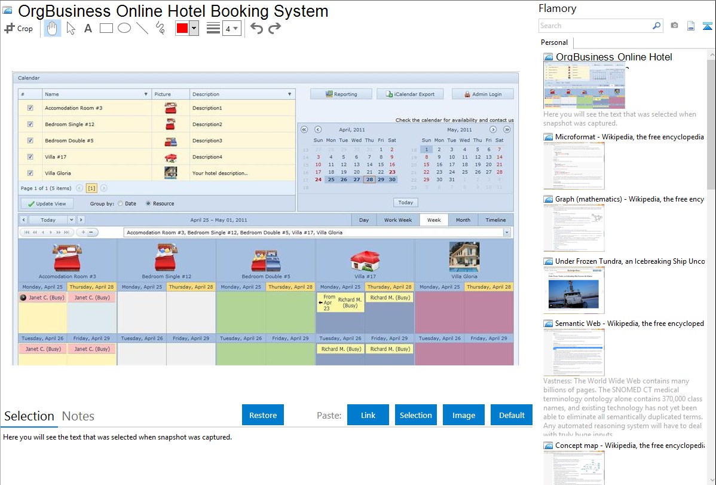Viewport: 716px width, 485px height.
Task: Open OrgBusiness Online Hotel snapshot title
Action: click(x=614, y=57)
